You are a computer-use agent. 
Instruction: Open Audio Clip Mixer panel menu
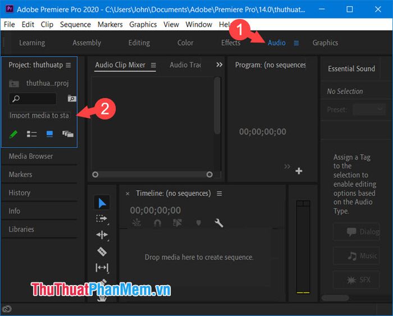tap(153, 65)
